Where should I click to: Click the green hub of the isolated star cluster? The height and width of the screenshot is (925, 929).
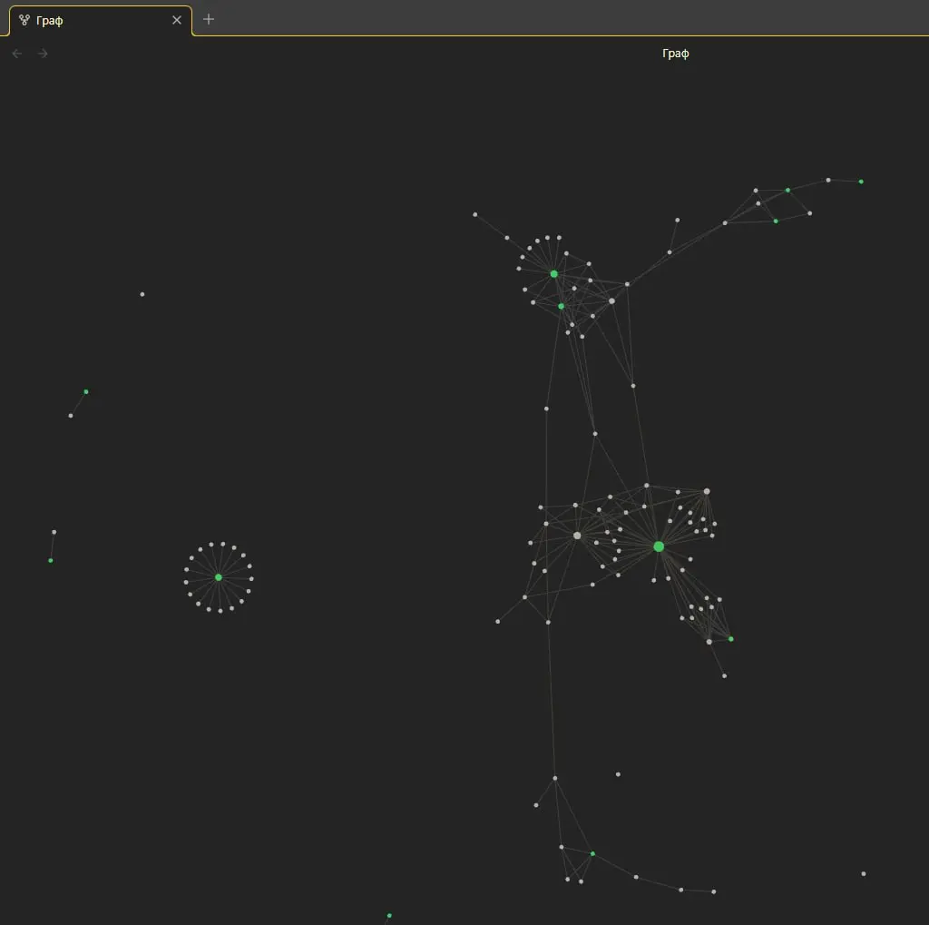tap(219, 577)
